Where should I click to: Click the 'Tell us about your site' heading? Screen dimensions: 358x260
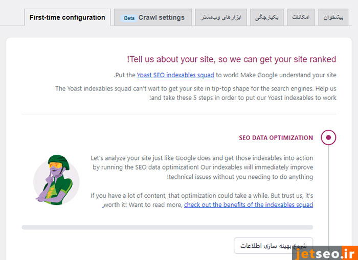tap(231, 59)
